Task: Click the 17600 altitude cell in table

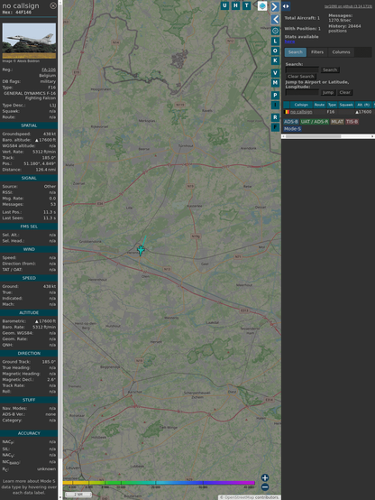Action: (x=363, y=112)
